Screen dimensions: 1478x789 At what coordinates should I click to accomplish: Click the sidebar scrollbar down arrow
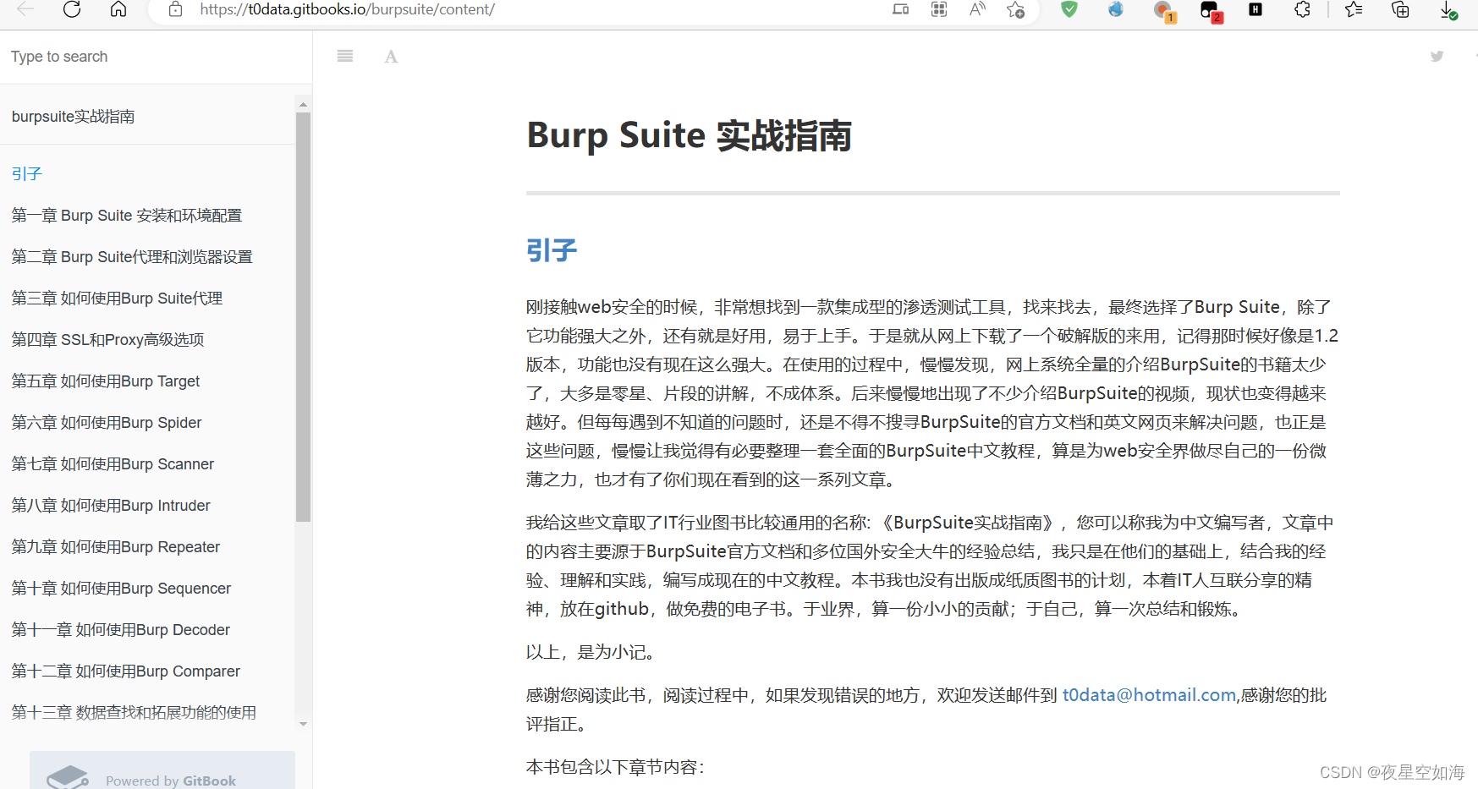point(303,725)
